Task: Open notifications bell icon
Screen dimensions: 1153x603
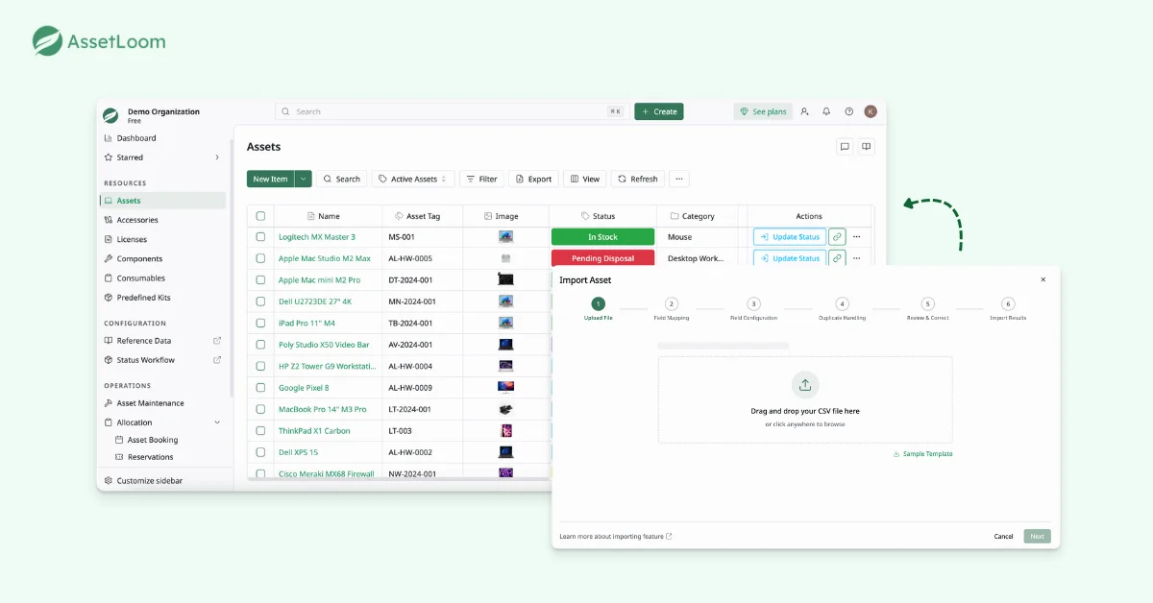Action: [826, 111]
